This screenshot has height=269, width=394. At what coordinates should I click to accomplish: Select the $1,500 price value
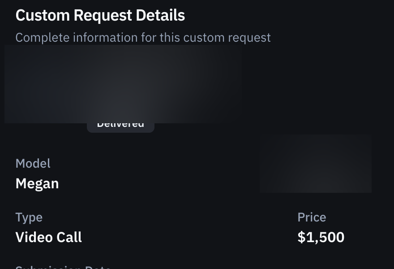(321, 237)
